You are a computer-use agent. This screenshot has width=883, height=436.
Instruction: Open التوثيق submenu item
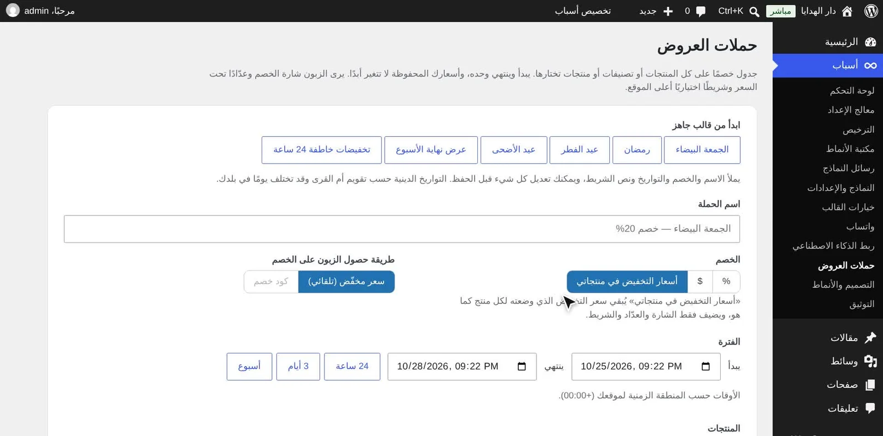pos(861,304)
